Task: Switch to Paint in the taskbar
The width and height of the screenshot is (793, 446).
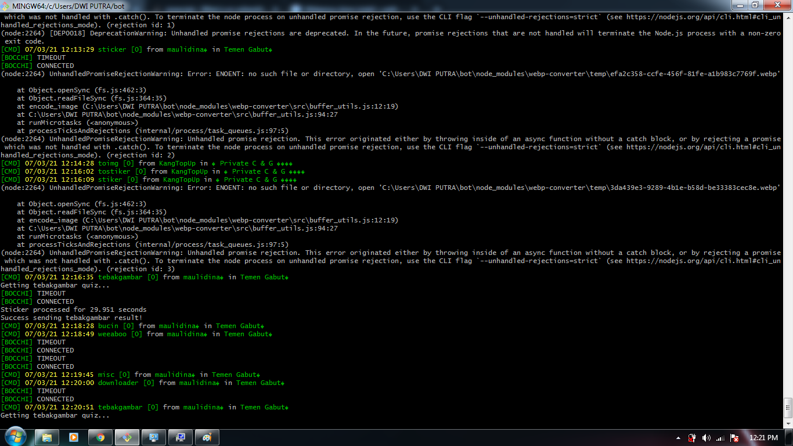Action: click(x=207, y=437)
